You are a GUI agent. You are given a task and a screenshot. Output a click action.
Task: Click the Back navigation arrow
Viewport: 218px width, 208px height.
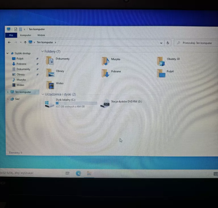point(9,42)
